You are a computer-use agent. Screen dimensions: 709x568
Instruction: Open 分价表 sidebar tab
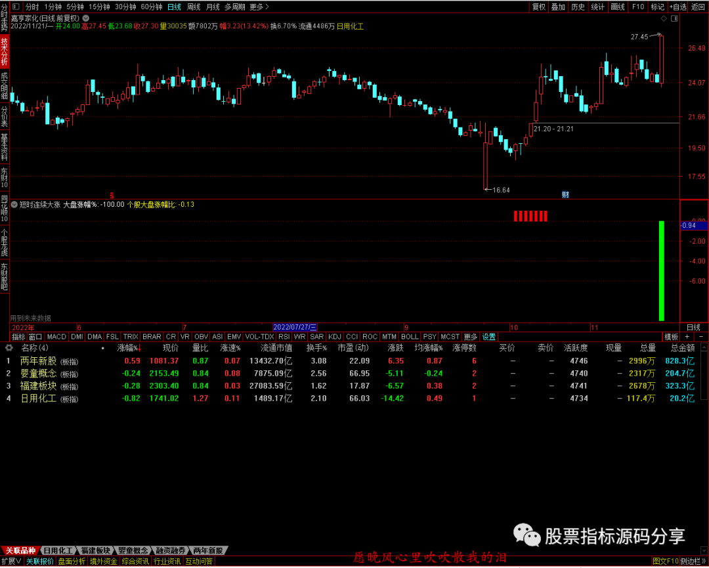click(x=4, y=117)
